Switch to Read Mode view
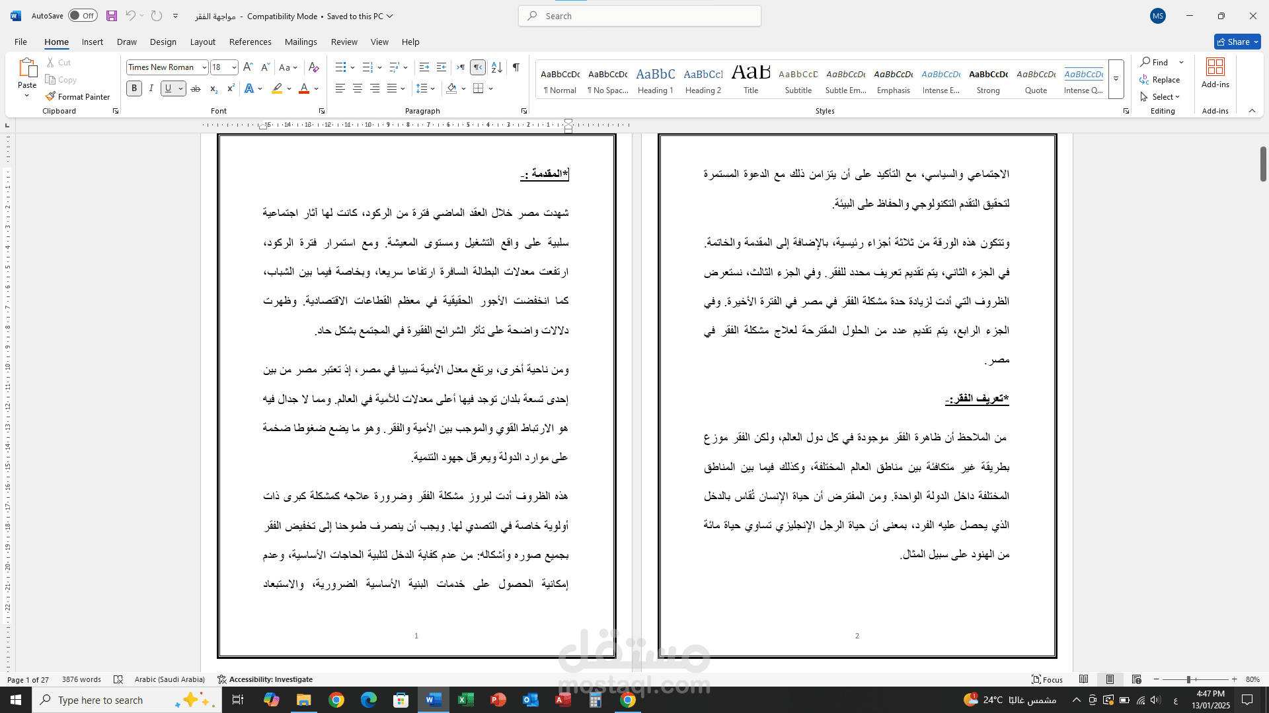 click(1083, 679)
